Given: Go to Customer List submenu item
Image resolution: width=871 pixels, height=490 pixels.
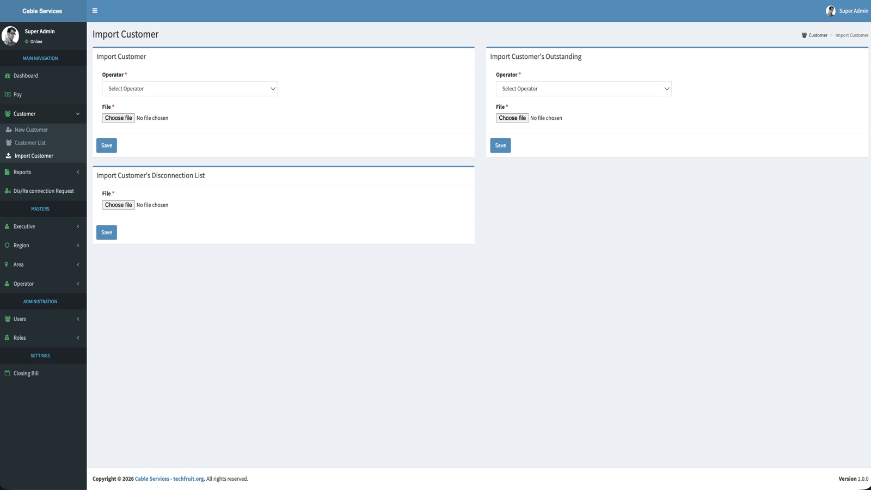Looking at the screenshot, I should pyautogui.click(x=43, y=143).
